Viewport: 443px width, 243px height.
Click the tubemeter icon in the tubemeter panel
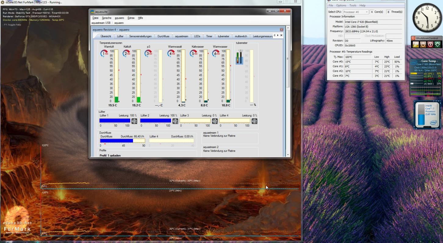(x=240, y=57)
